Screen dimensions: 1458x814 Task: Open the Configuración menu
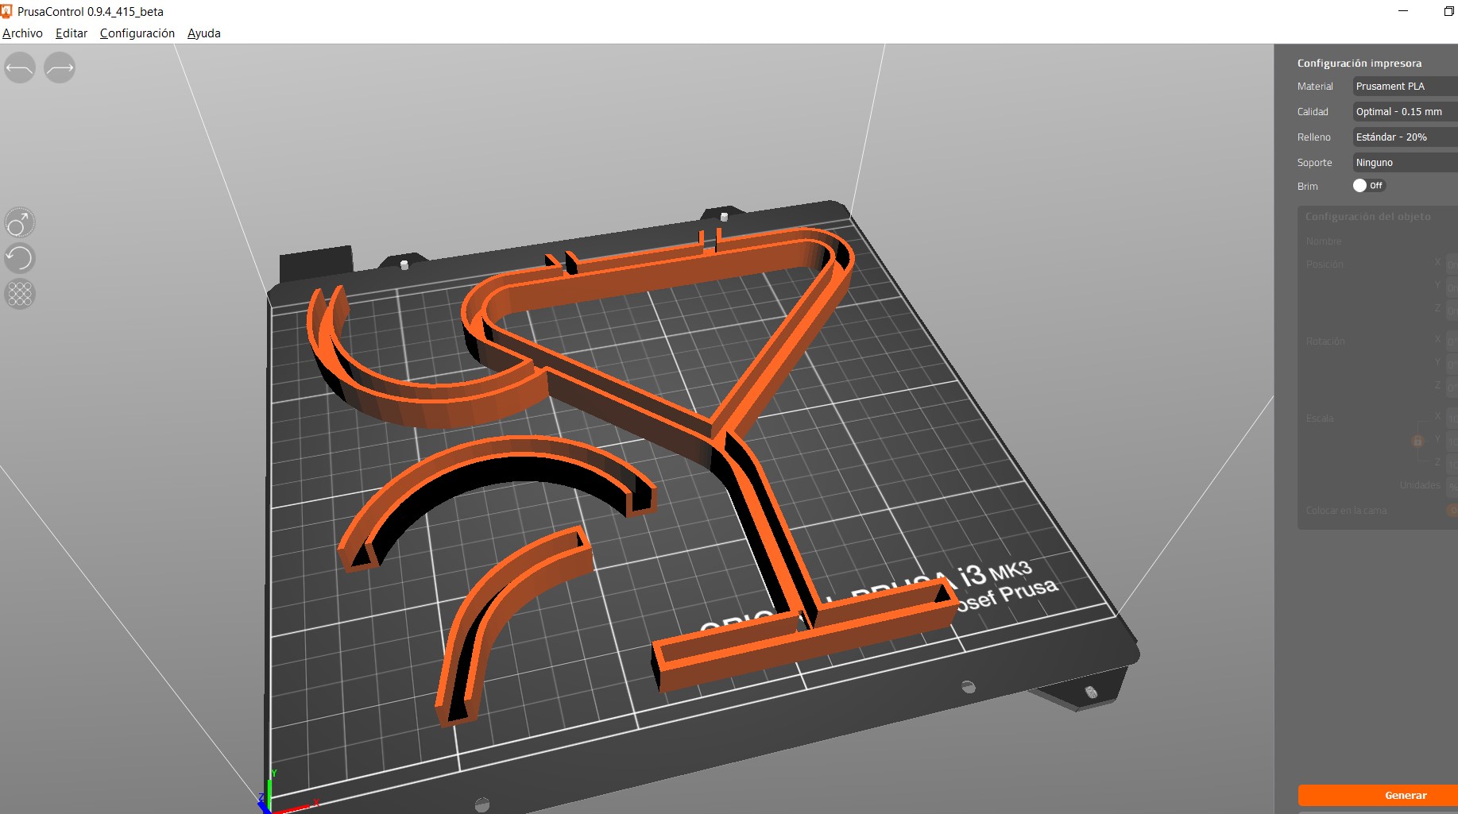pyautogui.click(x=137, y=33)
